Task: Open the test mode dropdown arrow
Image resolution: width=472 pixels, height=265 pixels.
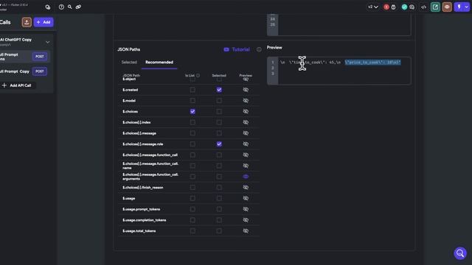Action: pos(466,7)
